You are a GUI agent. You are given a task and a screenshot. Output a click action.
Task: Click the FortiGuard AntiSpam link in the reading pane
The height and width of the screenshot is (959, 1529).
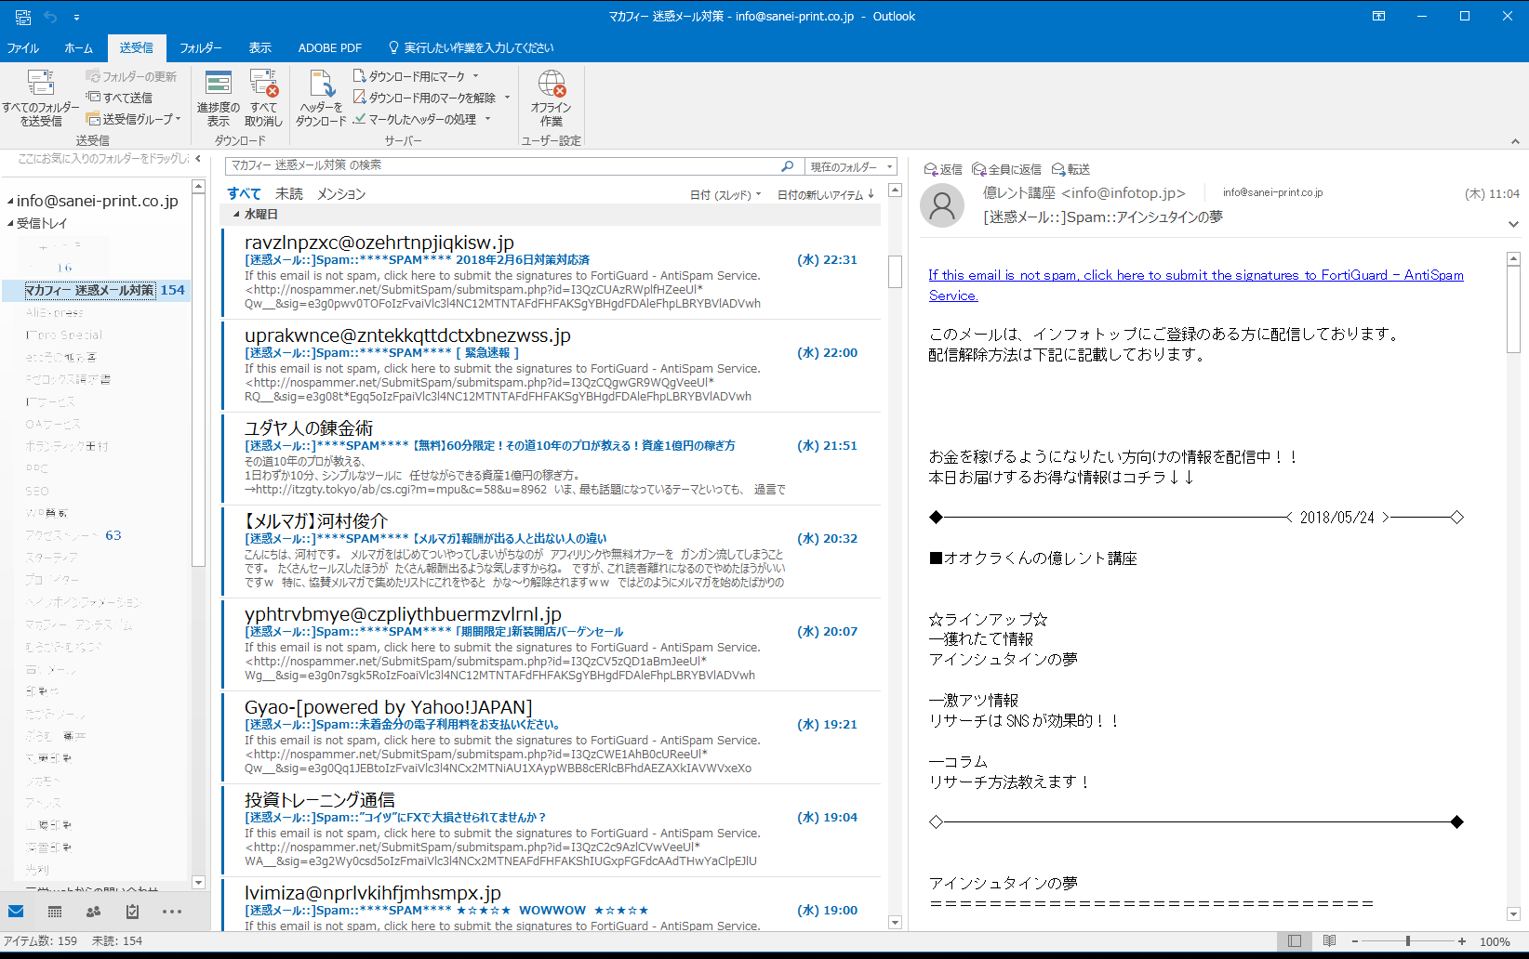(1196, 285)
